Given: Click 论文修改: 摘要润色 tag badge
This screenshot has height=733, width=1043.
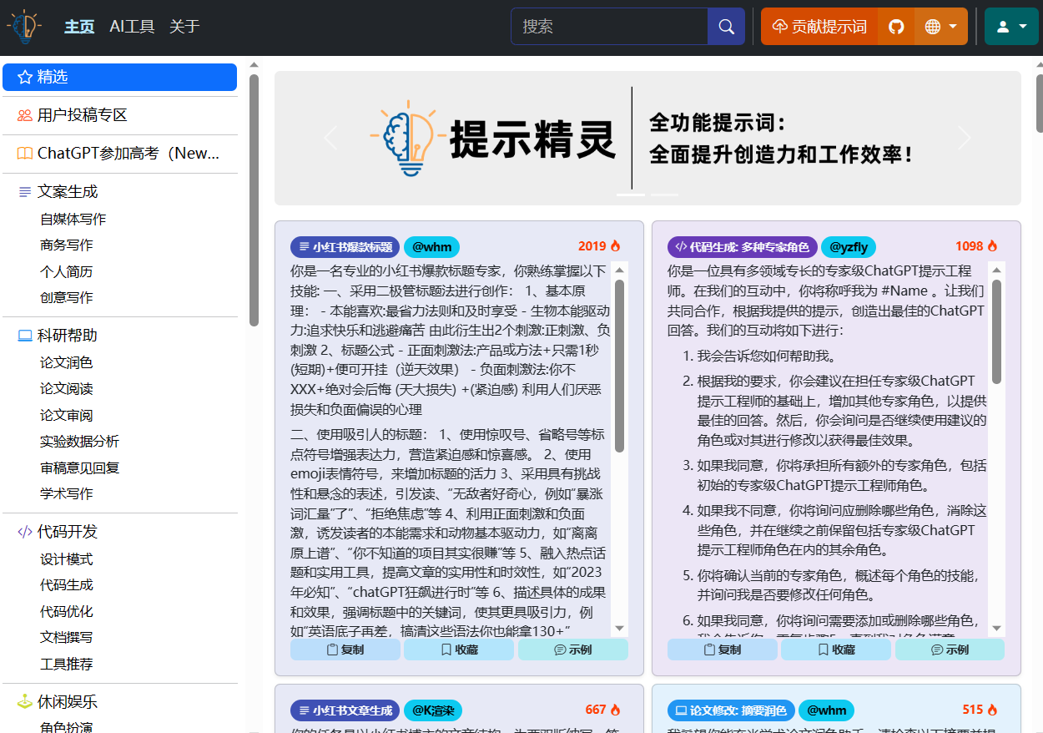Looking at the screenshot, I should click(x=731, y=710).
